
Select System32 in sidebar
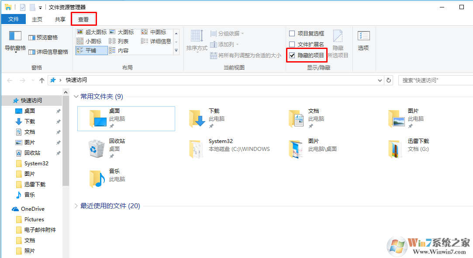coord(36,164)
